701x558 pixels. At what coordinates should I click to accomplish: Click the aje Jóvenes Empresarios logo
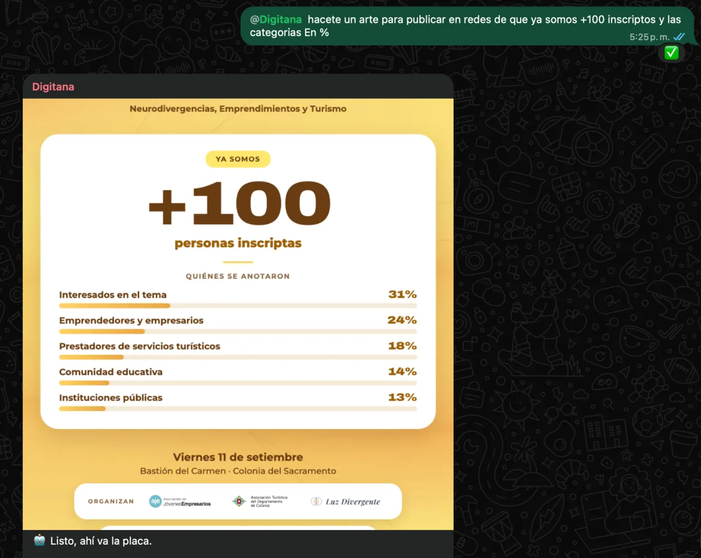coord(180,501)
